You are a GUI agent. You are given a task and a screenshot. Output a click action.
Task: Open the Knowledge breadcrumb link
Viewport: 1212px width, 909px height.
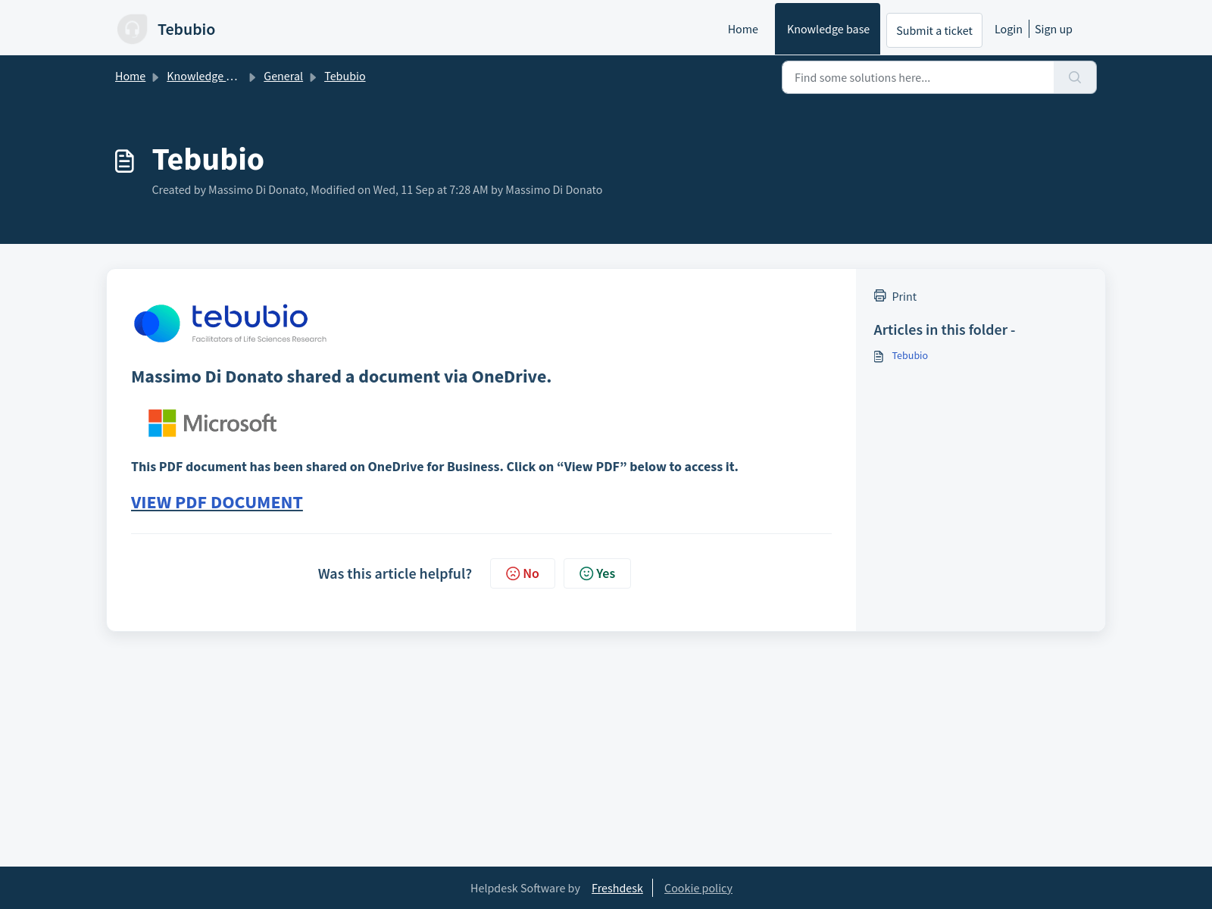pos(202,76)
